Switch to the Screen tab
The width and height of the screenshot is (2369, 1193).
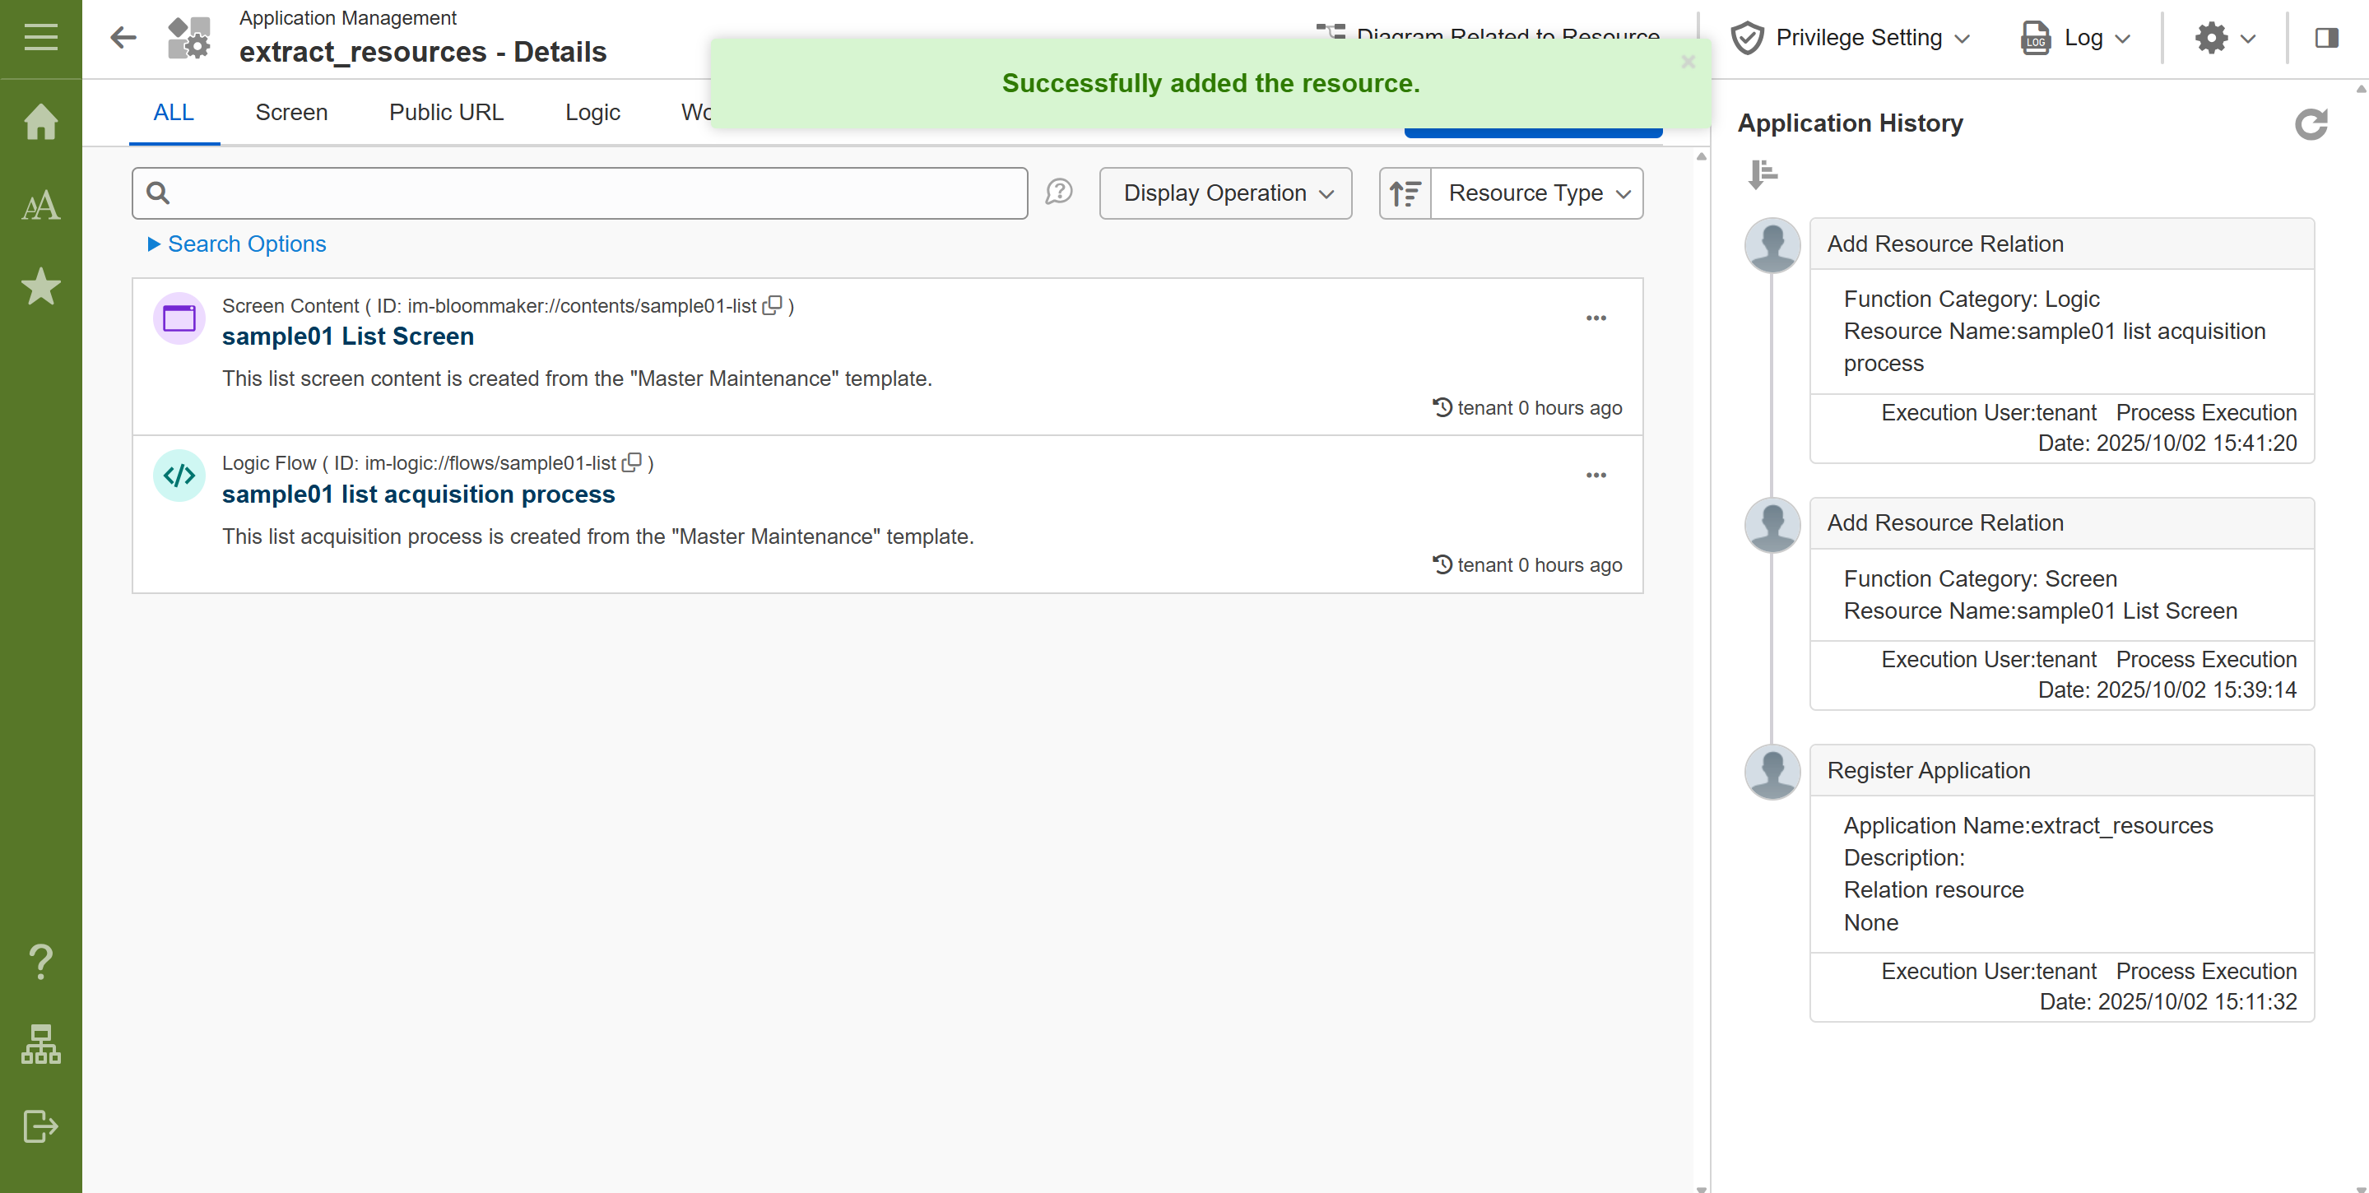pyautogui.click(x=290, y=112)
